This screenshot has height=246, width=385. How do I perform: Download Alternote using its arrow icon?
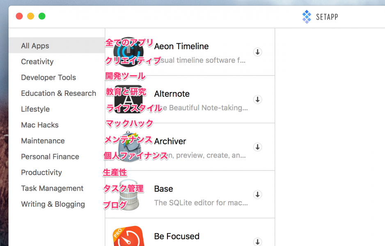[257, 100]
